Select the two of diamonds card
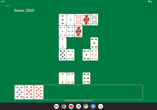 click(x=63, y=43)
